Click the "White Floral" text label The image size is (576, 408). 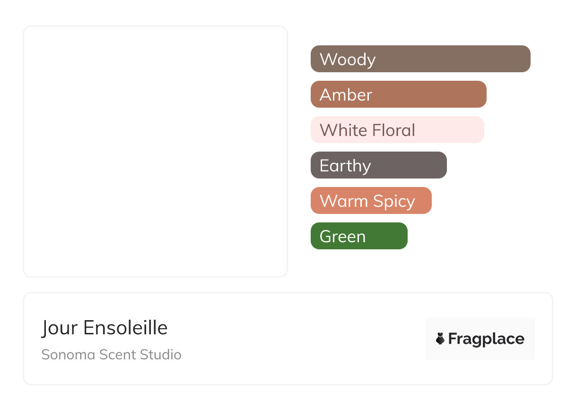367,130
